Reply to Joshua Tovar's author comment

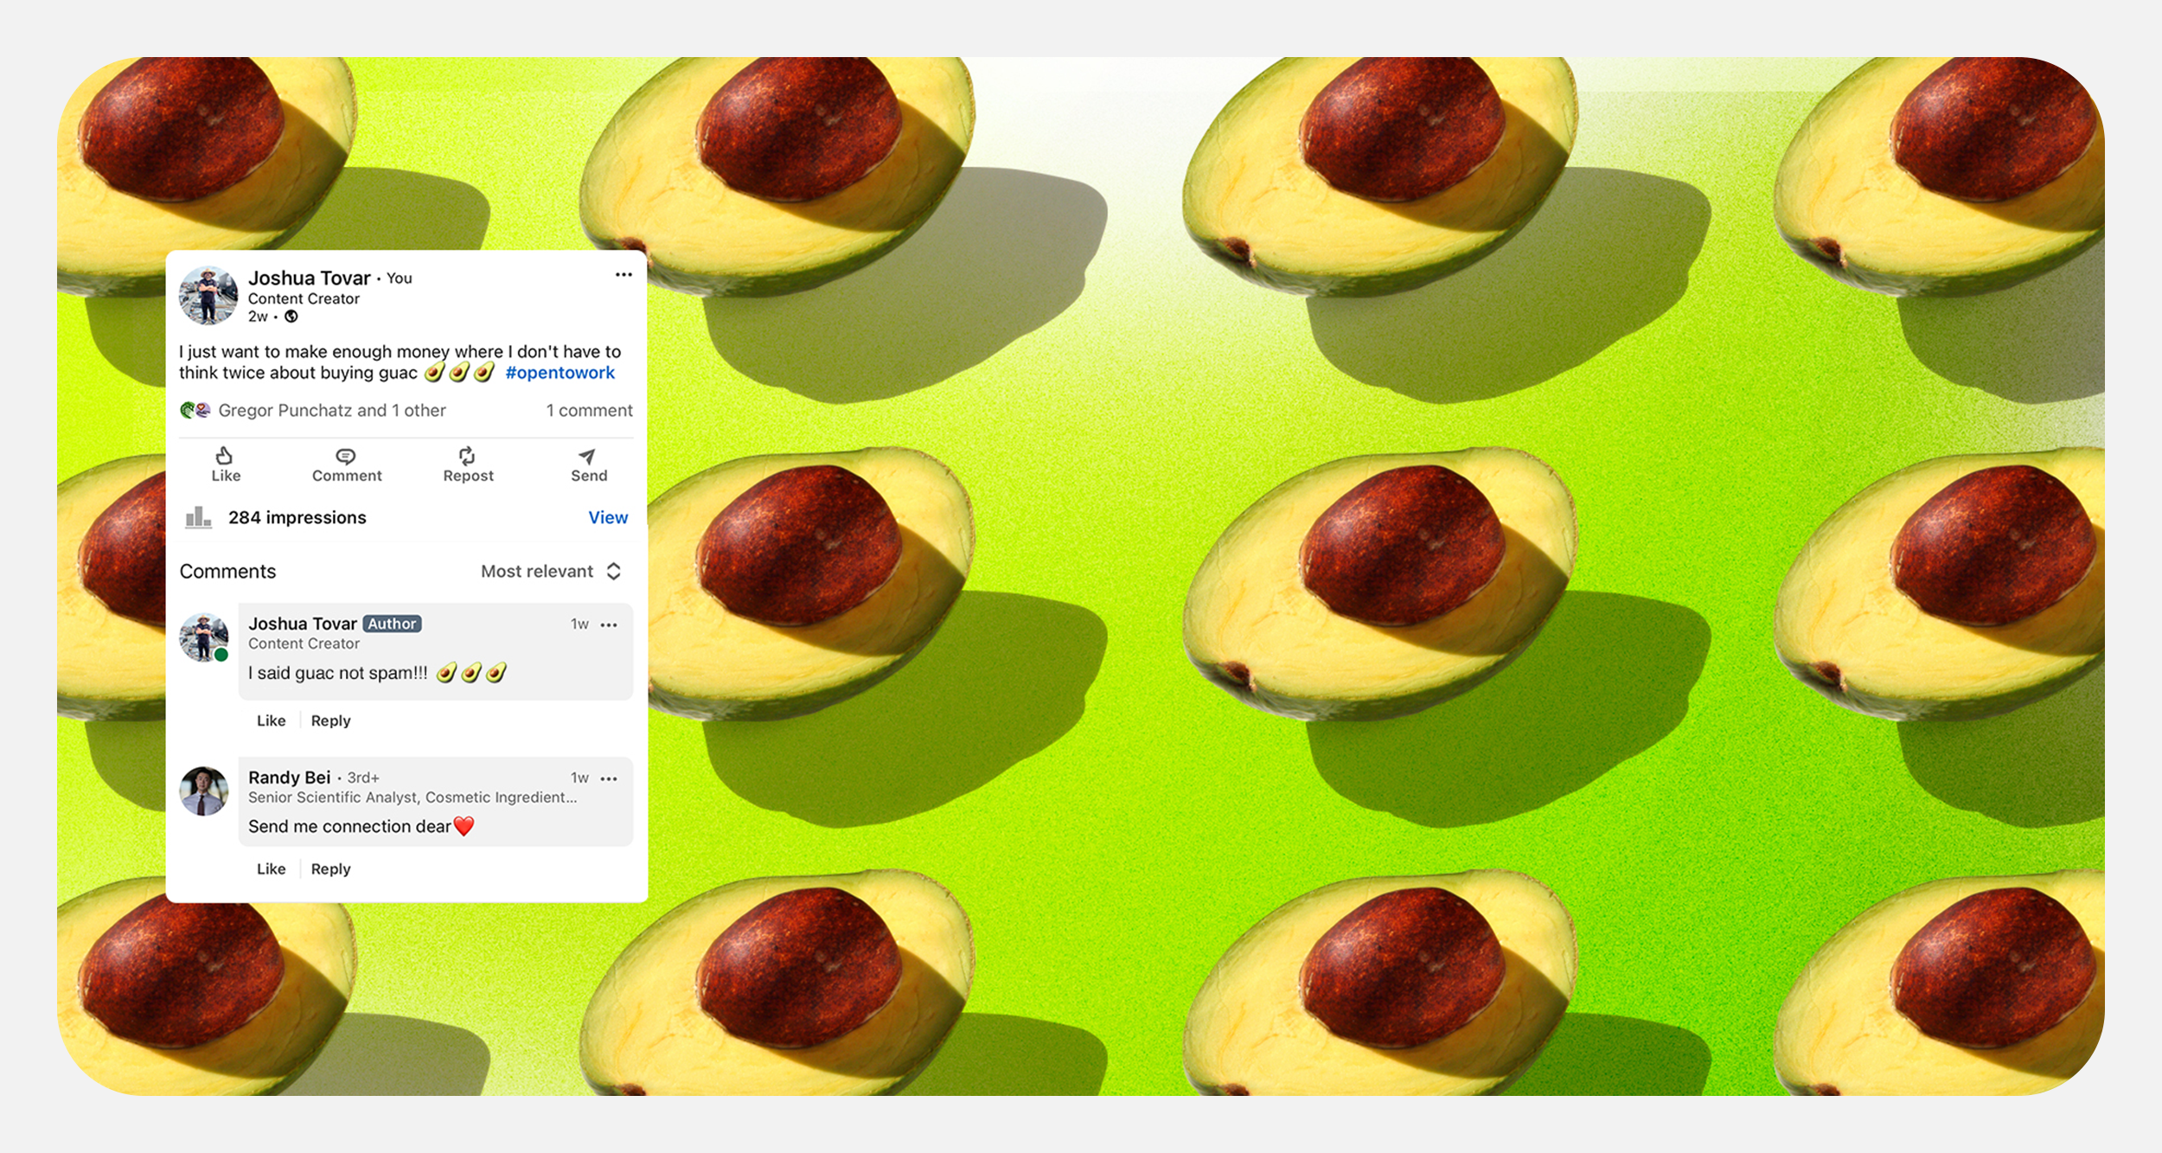pos(330,721)
